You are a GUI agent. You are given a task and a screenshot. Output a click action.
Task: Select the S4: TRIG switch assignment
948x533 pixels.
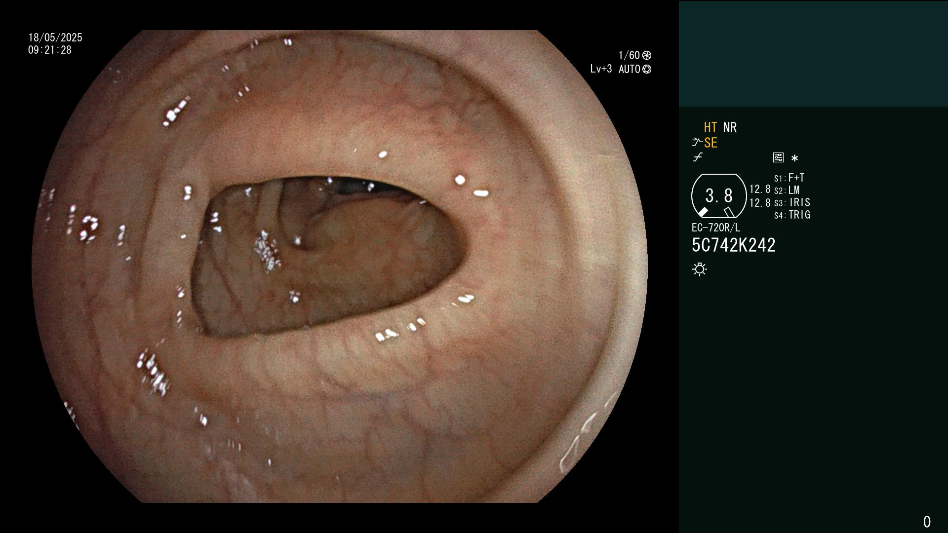point(792,215)
